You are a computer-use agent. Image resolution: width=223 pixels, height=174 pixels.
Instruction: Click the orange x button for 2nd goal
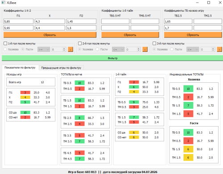tap(145, 49)
